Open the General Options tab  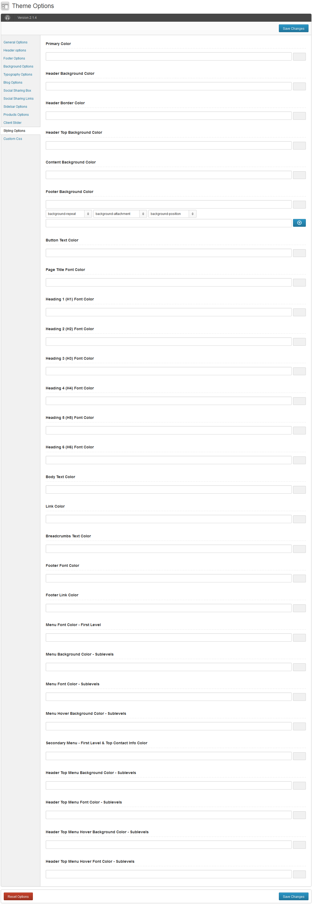[x=16, y=42]
